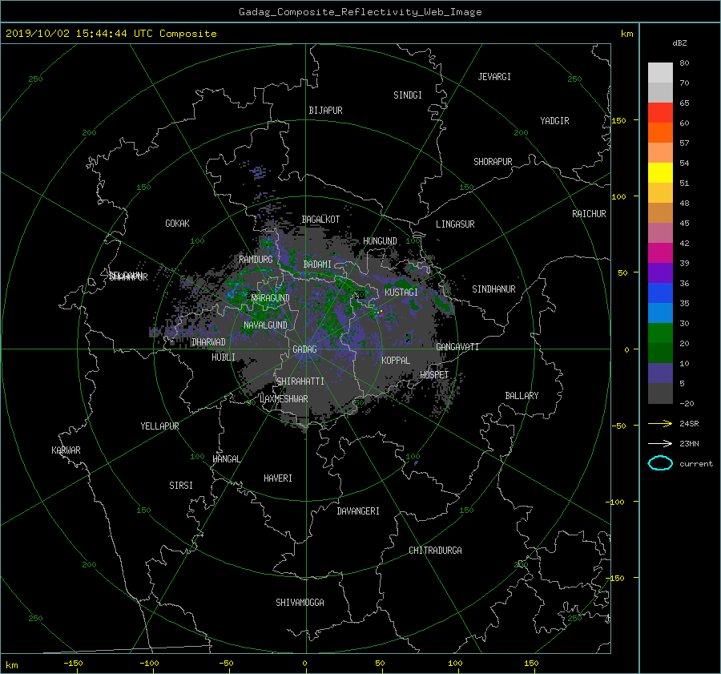Click the HANGAL city label
The width and height of the screenshot is (721, 674).
(226, 459)
